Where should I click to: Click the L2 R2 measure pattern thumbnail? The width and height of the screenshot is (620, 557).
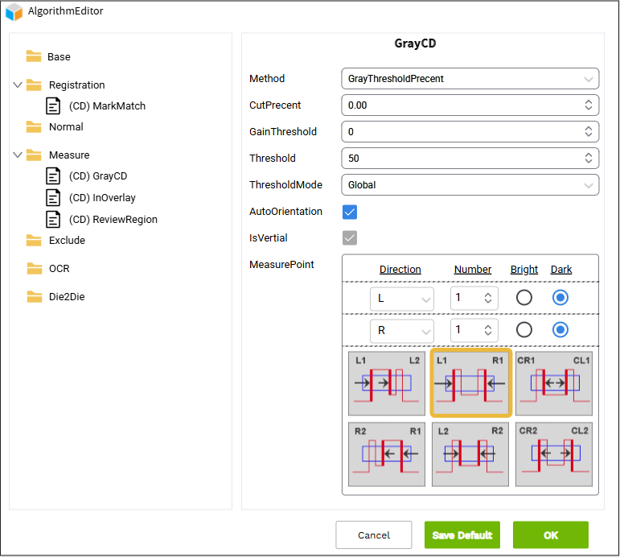point(470,454)
